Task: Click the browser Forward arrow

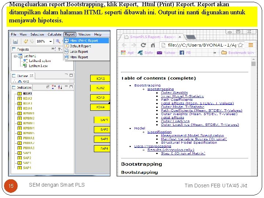Action: [134, 45]
